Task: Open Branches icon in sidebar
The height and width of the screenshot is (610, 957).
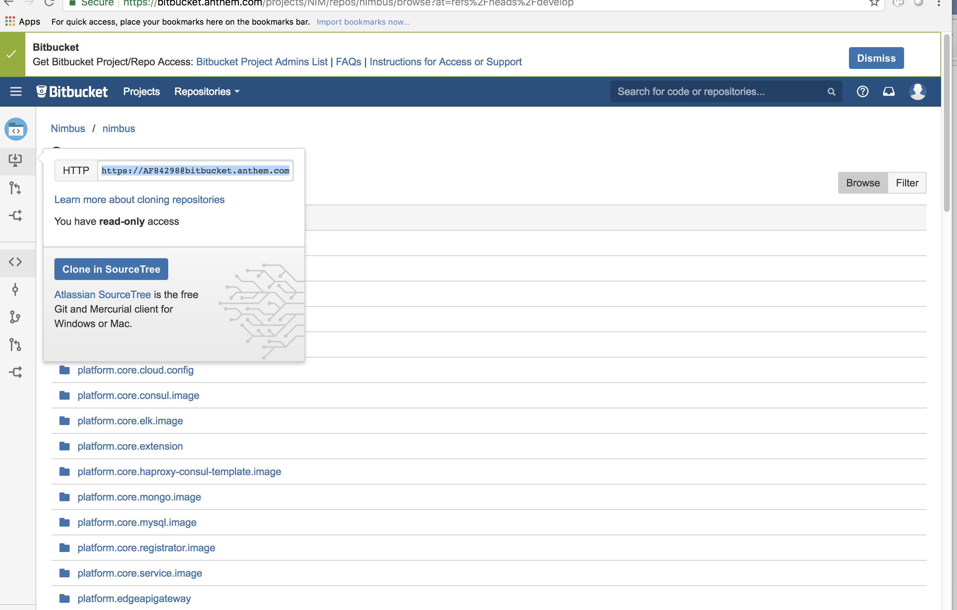Action: click(15, 317)
